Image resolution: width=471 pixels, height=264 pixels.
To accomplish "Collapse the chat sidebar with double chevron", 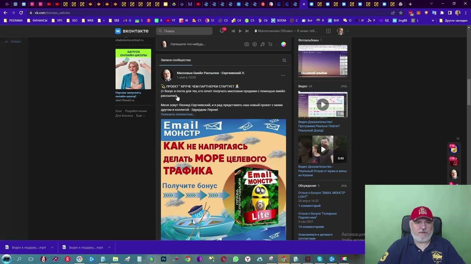I will point(458,139).
